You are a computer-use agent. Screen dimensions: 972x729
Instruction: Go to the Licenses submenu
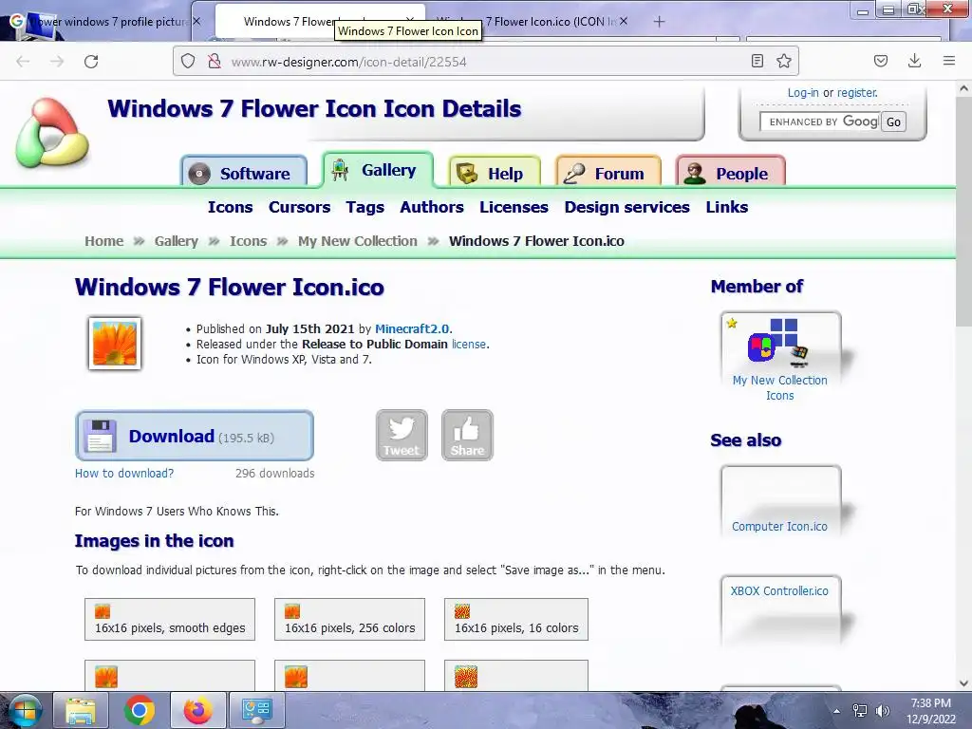click(x=514, y=207)
